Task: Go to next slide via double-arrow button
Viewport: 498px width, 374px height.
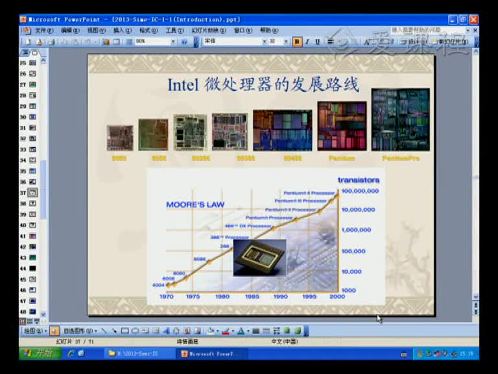Action: click(x=476, y=312)
